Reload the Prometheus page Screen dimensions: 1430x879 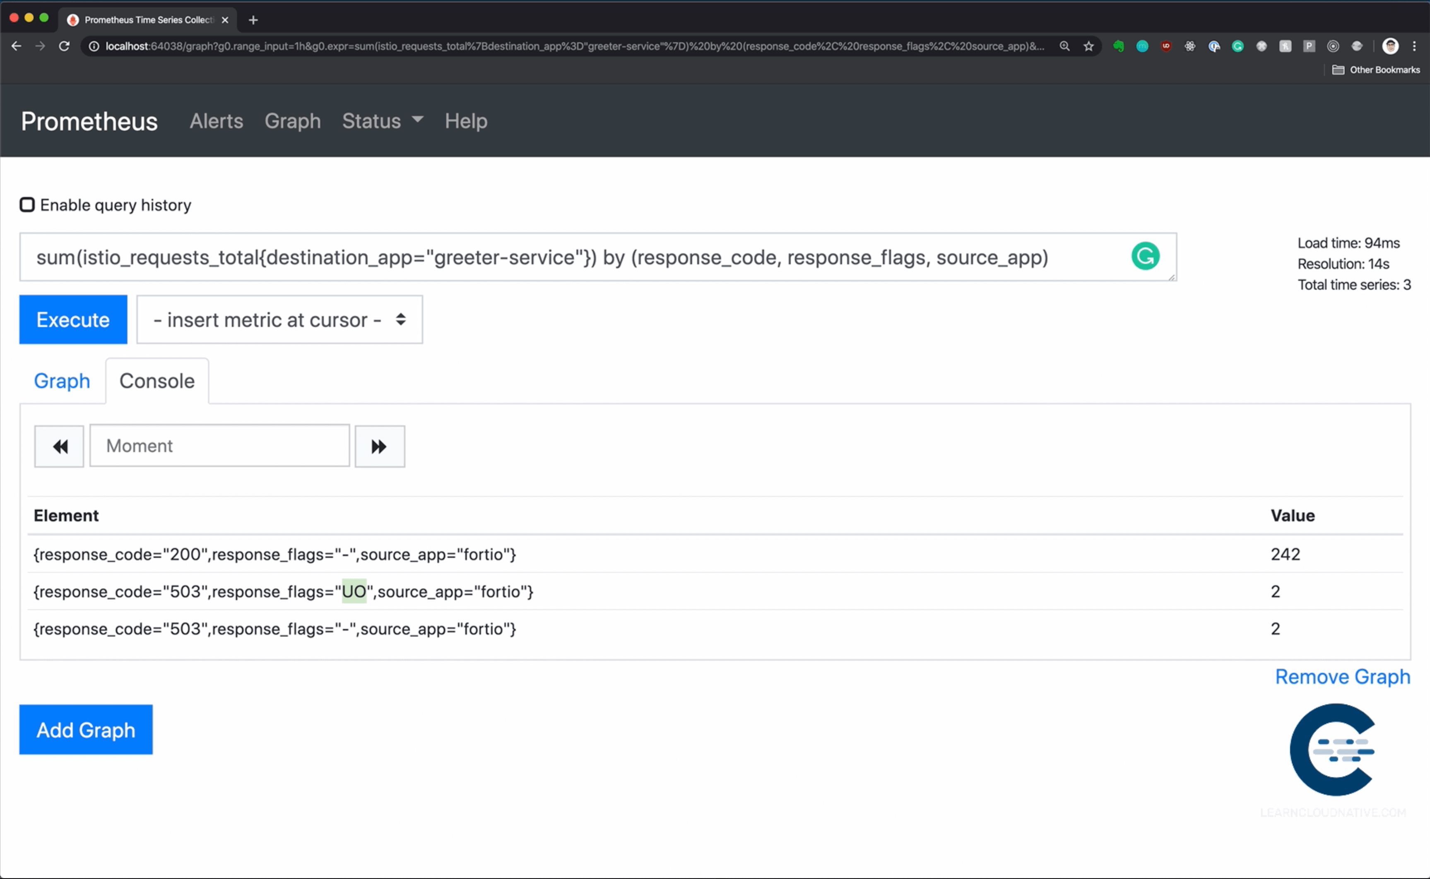(x=65, y=46)
